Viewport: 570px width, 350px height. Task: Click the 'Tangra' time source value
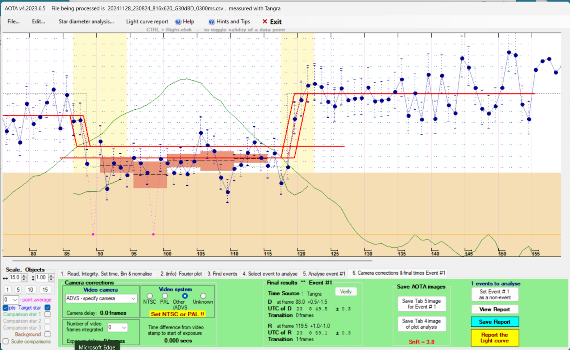click(314, 294)
